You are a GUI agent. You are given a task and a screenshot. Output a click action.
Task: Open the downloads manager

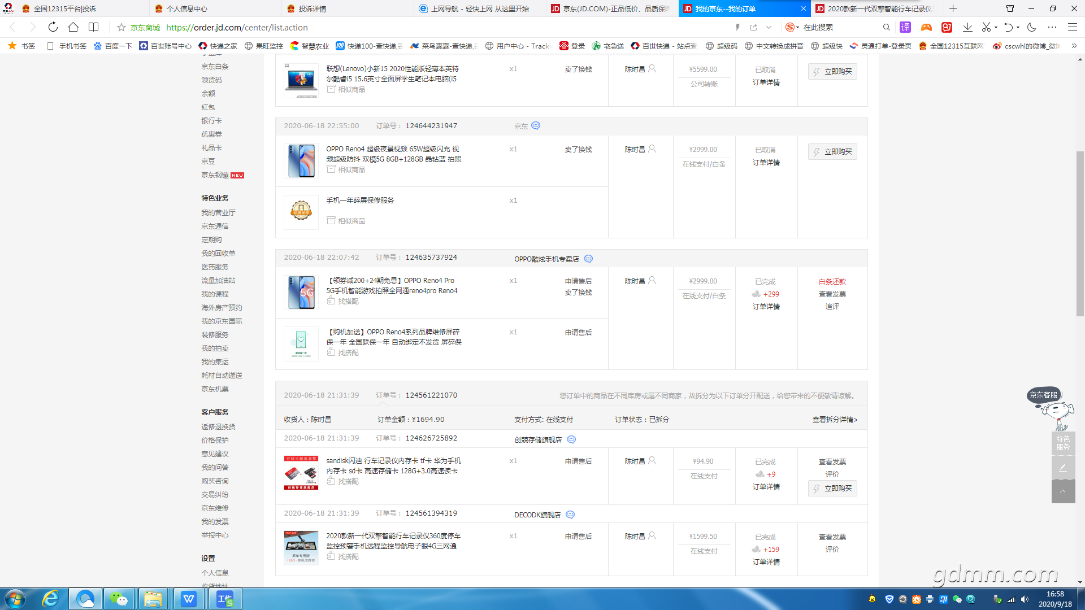967,27
